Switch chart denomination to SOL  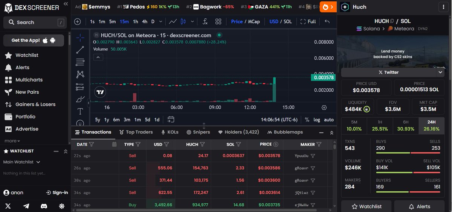288,21
